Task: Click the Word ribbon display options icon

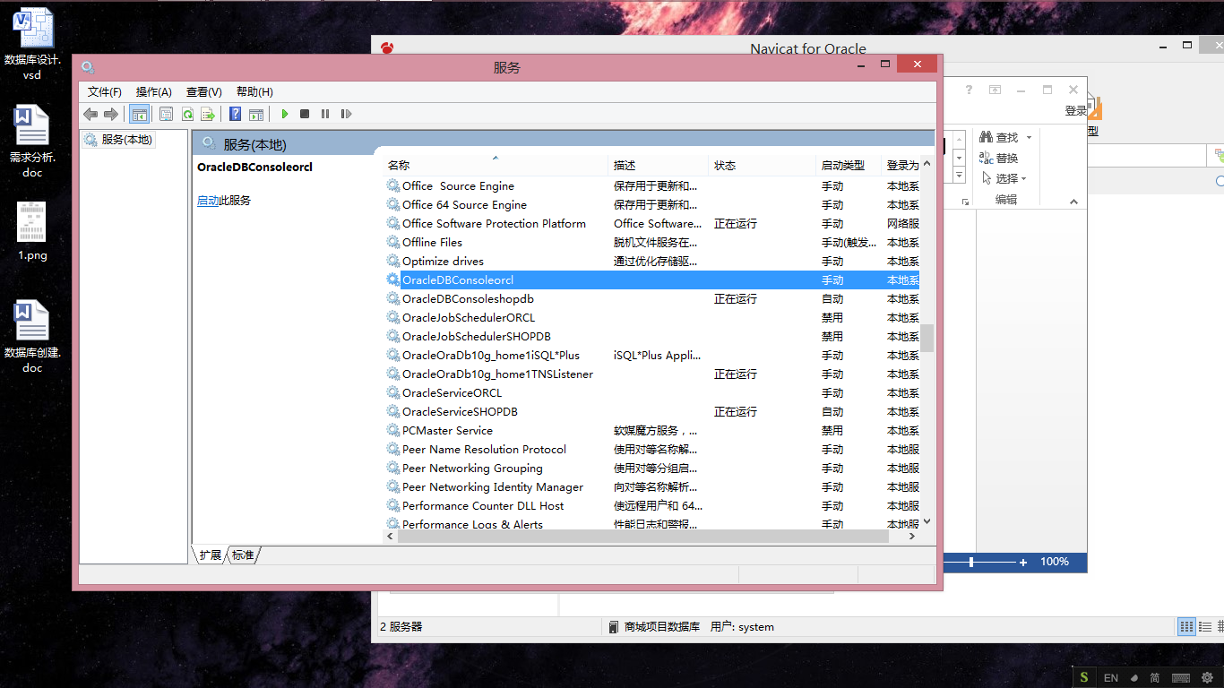Action: pos(995,90)
